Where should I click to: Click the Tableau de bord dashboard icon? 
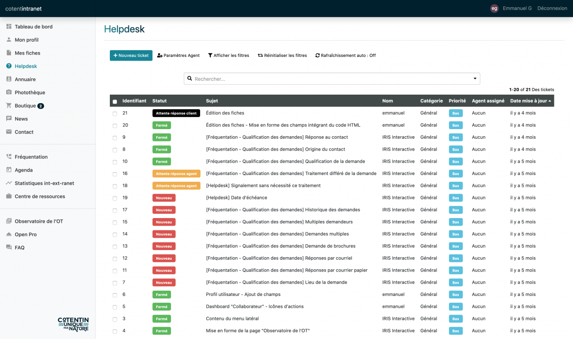coord(9,27)
